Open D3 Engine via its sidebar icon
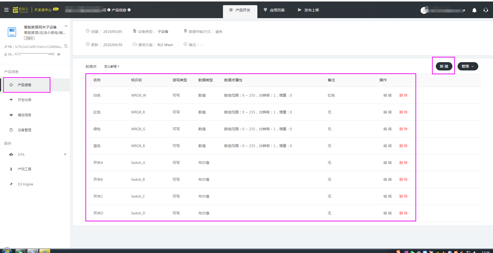The image size is (493, 253). (x=11, y=184)
